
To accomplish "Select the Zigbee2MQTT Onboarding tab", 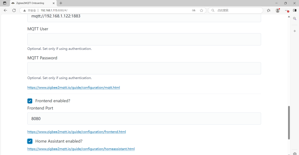I will pos(33,3).
